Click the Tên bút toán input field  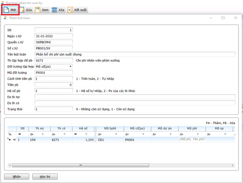point(134,54)
